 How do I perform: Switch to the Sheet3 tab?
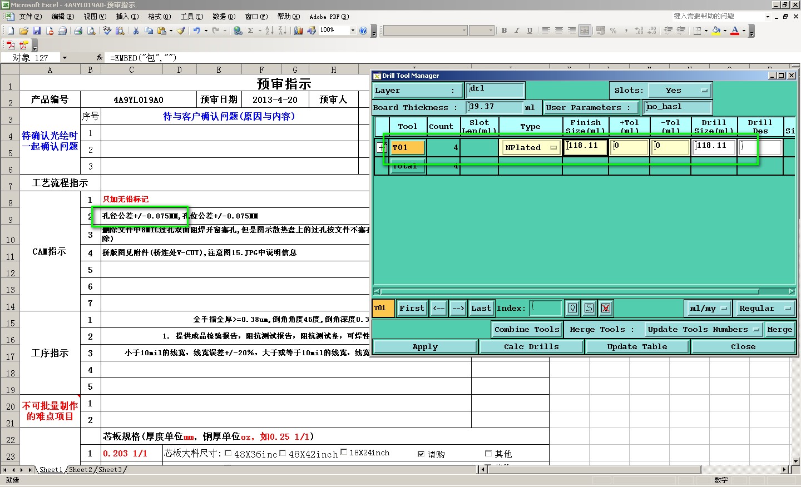[x=110, y=470]
